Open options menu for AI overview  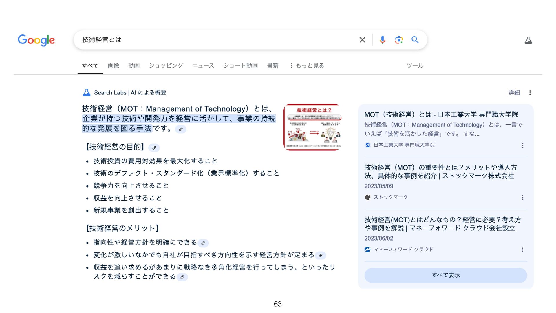tap(530, 93)
